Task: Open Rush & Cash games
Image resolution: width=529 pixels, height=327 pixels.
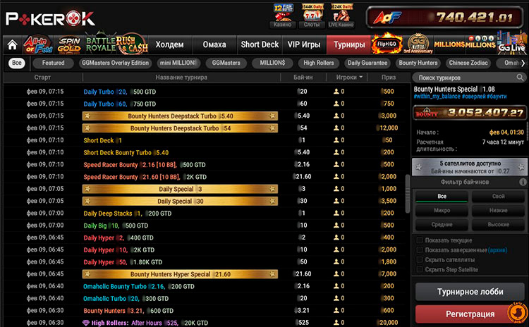Action: pos(133,44)
